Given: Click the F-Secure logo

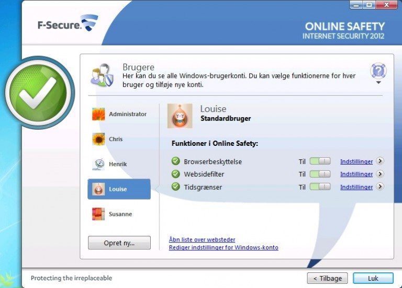Looking at the screenshot, I should pos(68,23).
